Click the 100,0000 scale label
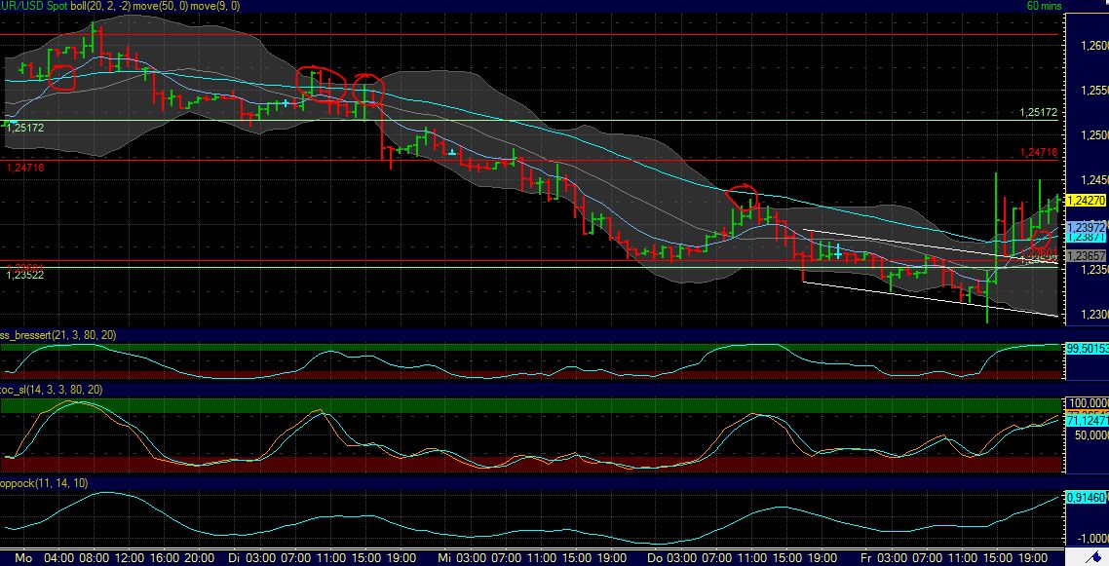1109x566 pixels. click(1090, 402)
